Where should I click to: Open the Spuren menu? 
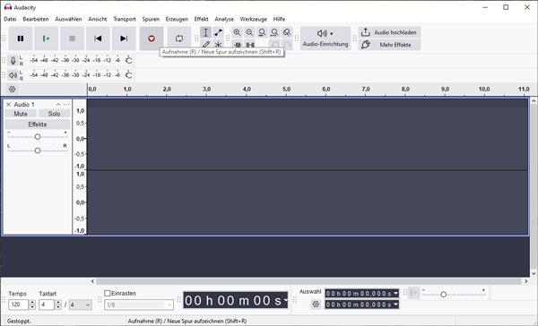pyautogui.click(x=151, y=19)
